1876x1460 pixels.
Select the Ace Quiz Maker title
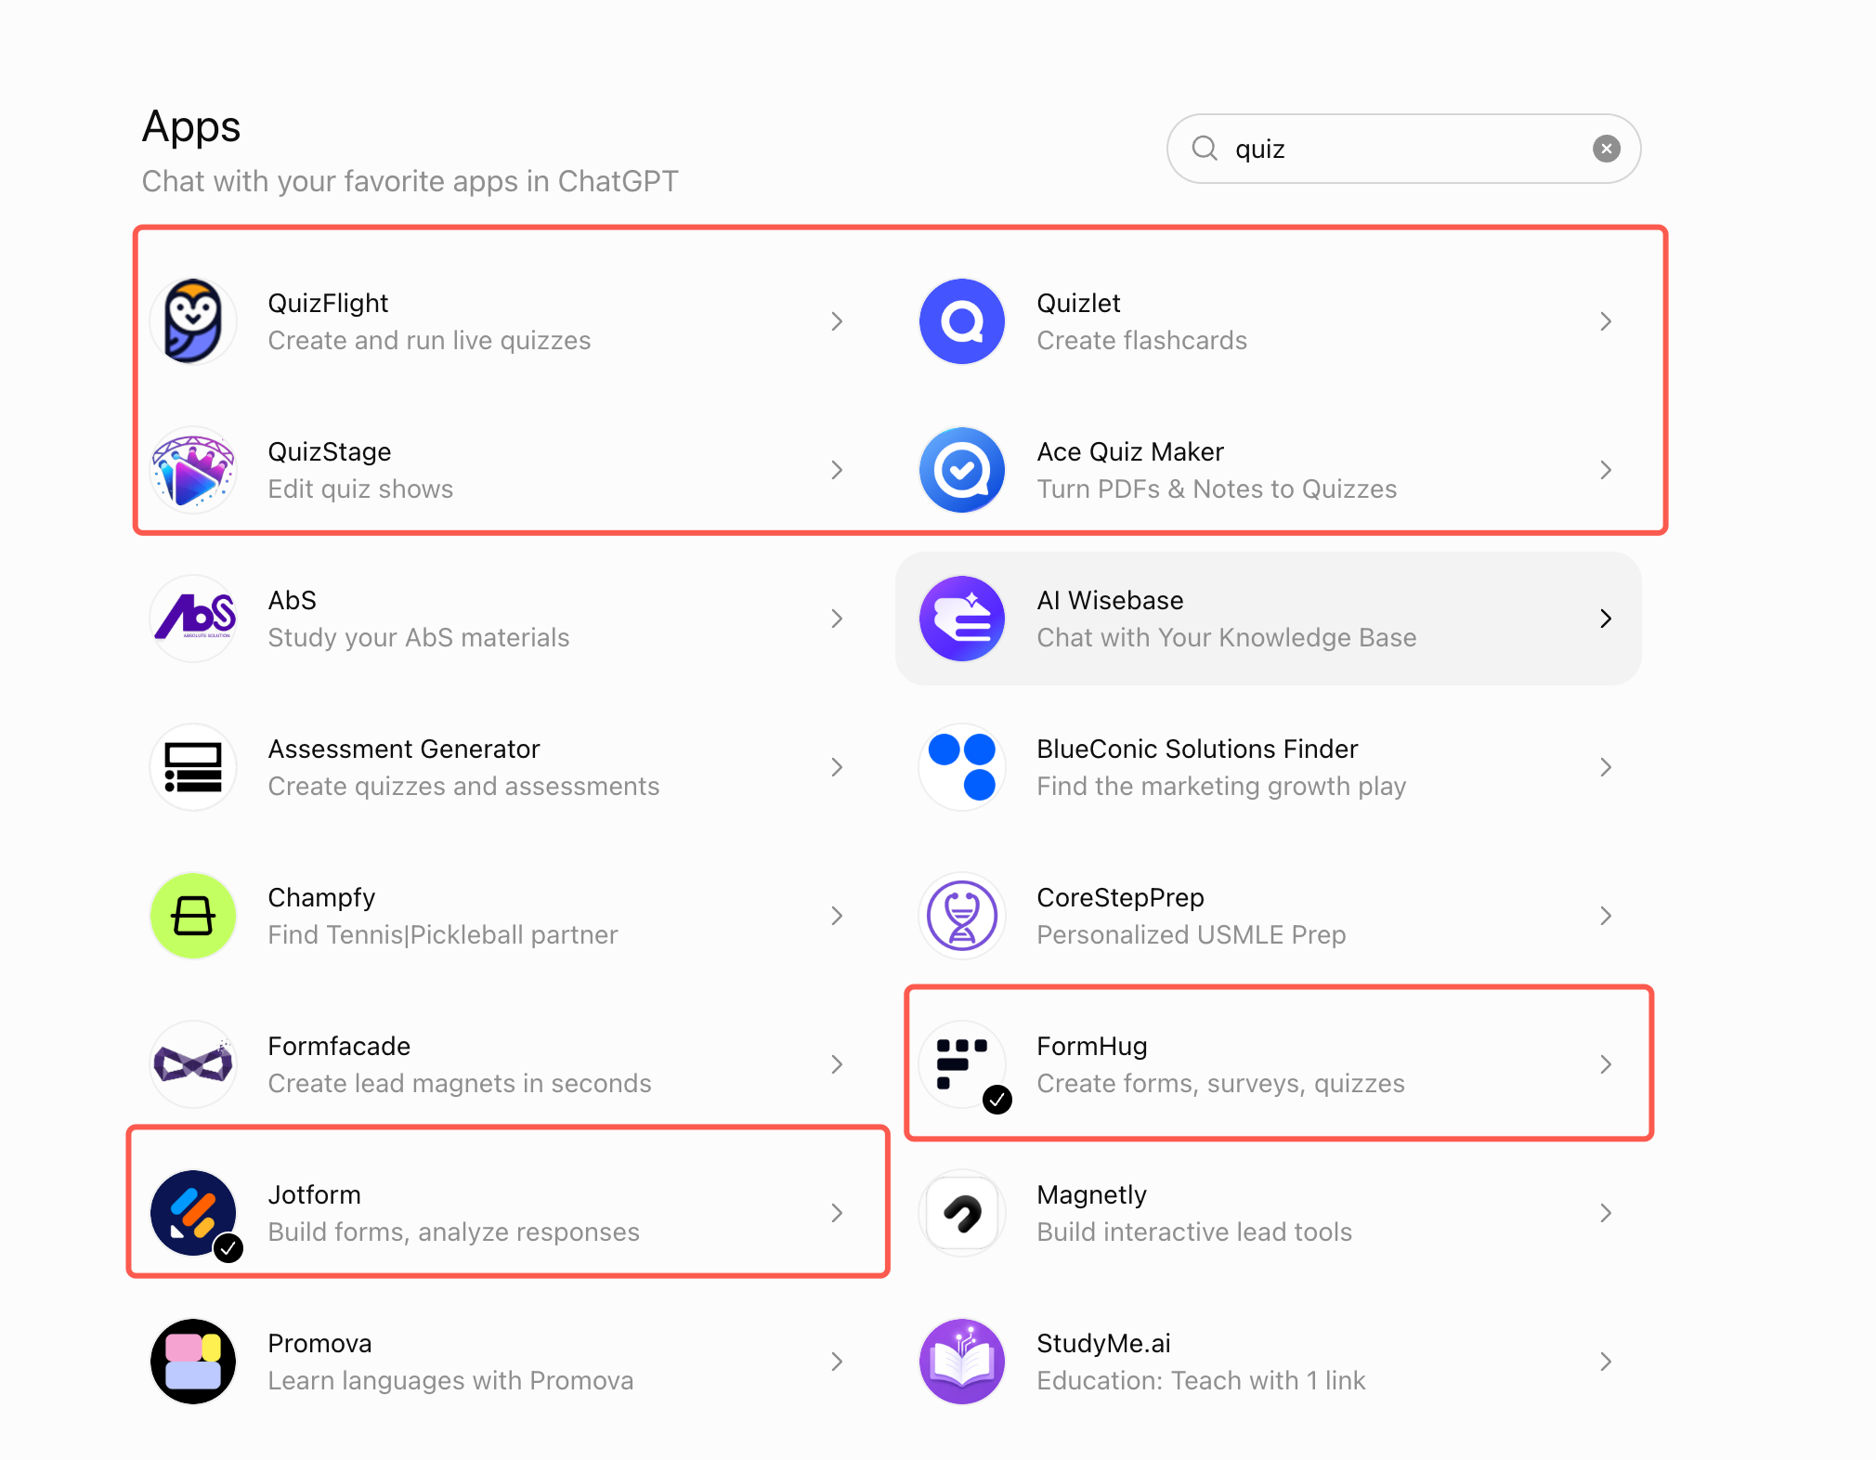click(1130, 451)
